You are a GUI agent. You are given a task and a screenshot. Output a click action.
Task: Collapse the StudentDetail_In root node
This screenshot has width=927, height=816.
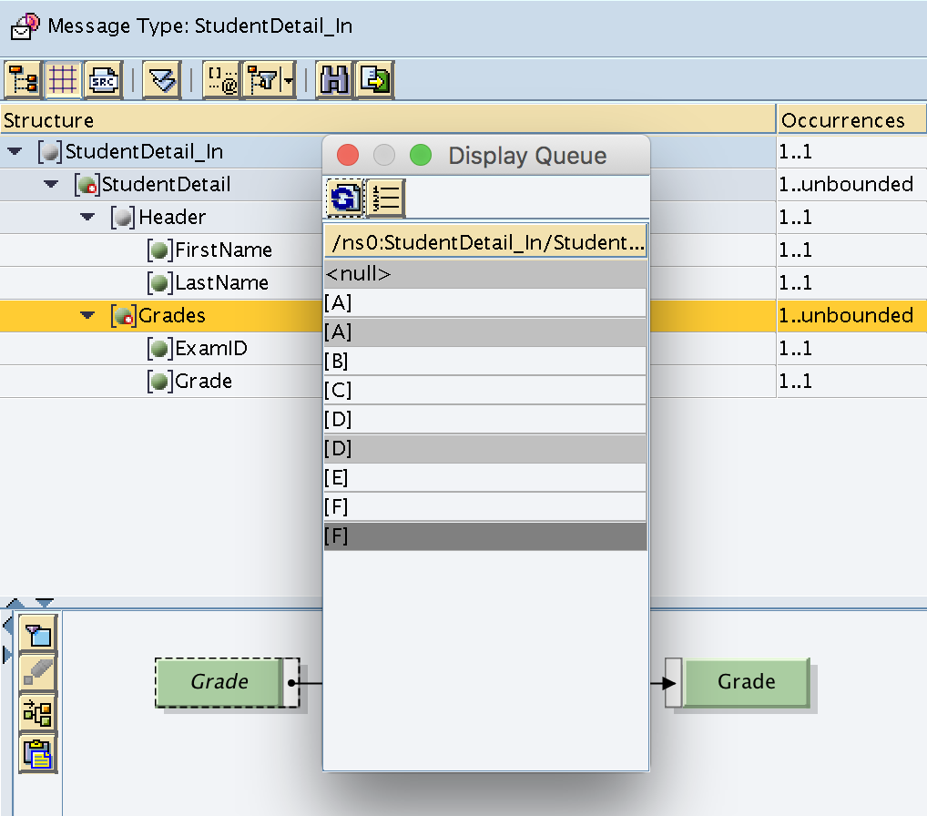tap(15, 151)
